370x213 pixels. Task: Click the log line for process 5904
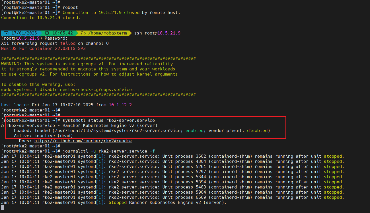coord(173,192)
